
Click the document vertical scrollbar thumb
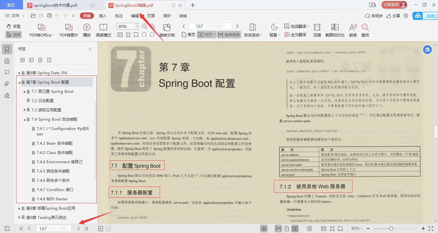436,132
